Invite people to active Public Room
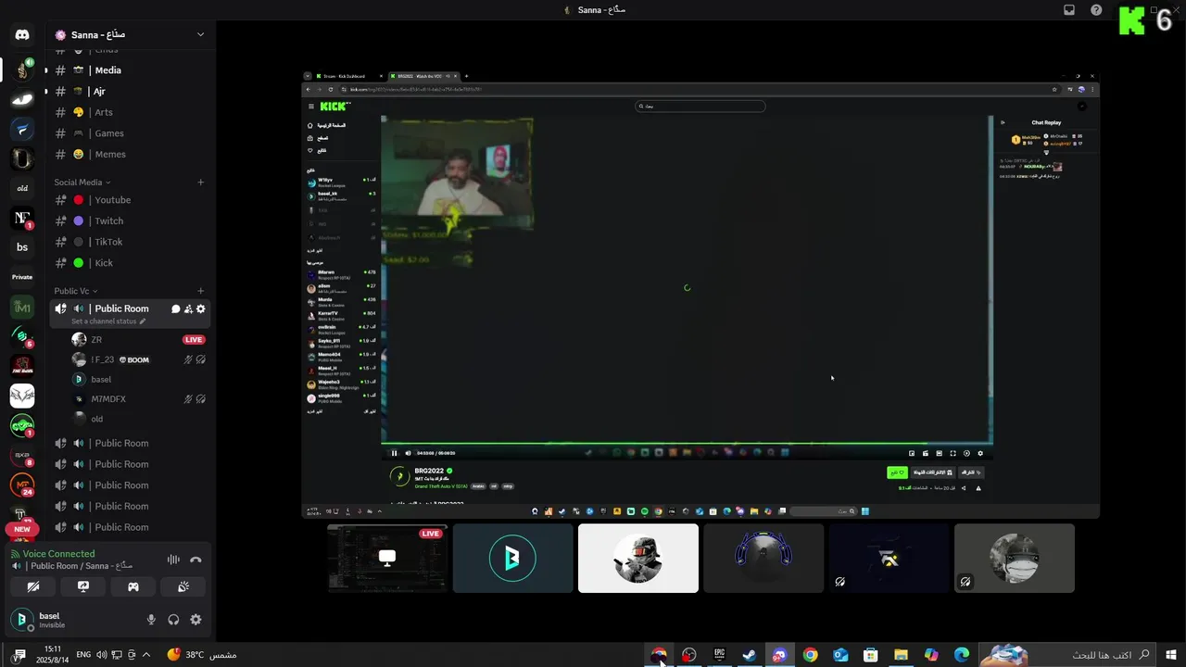 pos(188,308)
